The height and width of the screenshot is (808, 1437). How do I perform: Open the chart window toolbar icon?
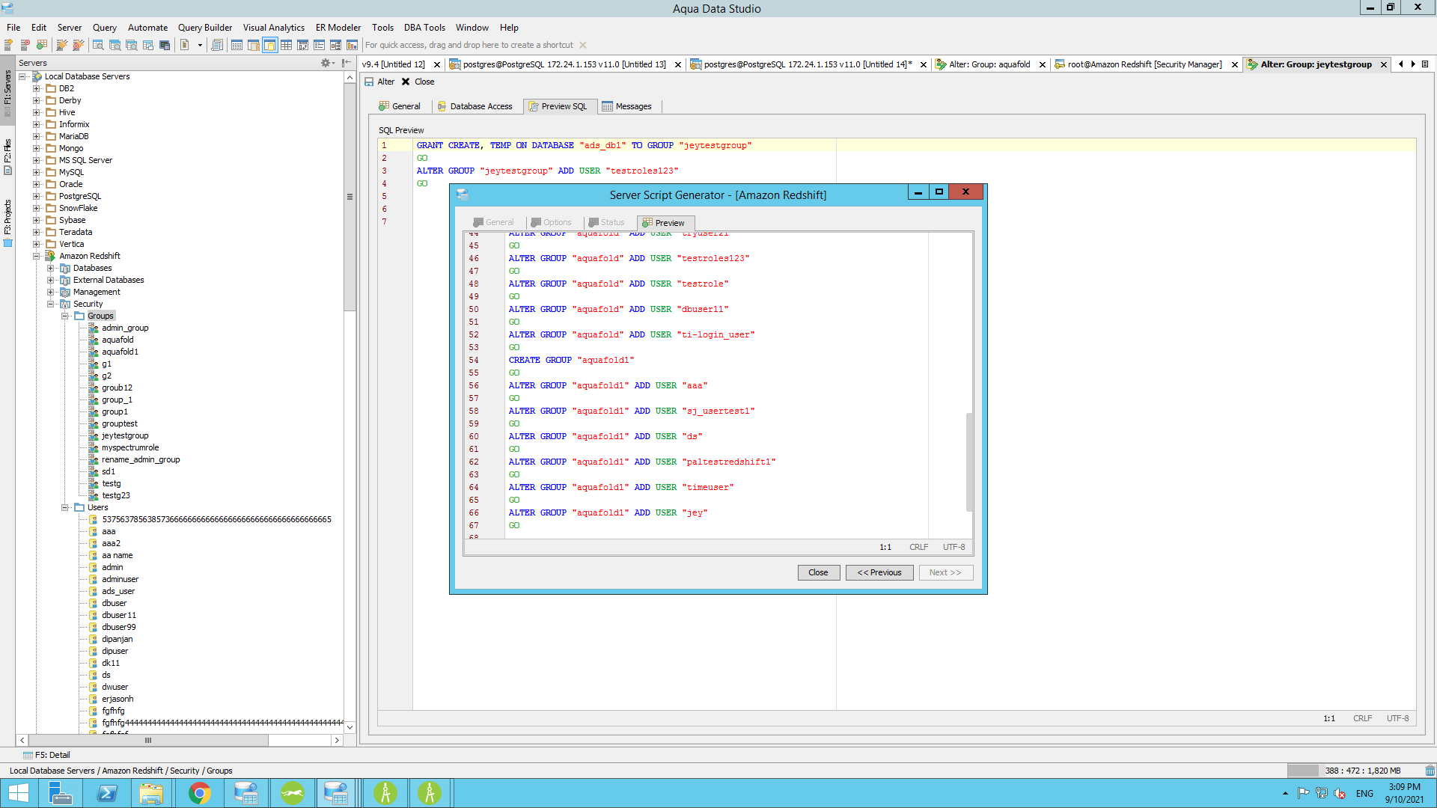[x=352, y=45]
